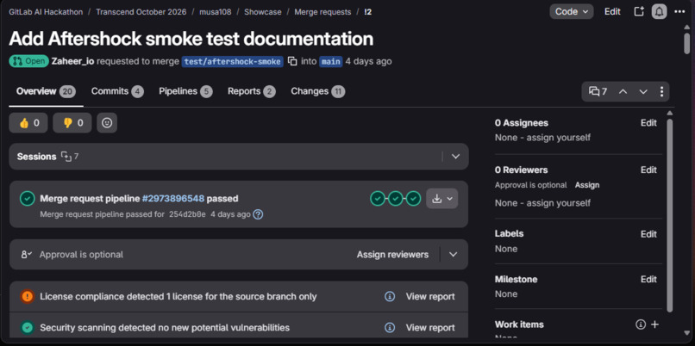Edit the Milestone section
695x346 pixels.
[x=648, y=279]
